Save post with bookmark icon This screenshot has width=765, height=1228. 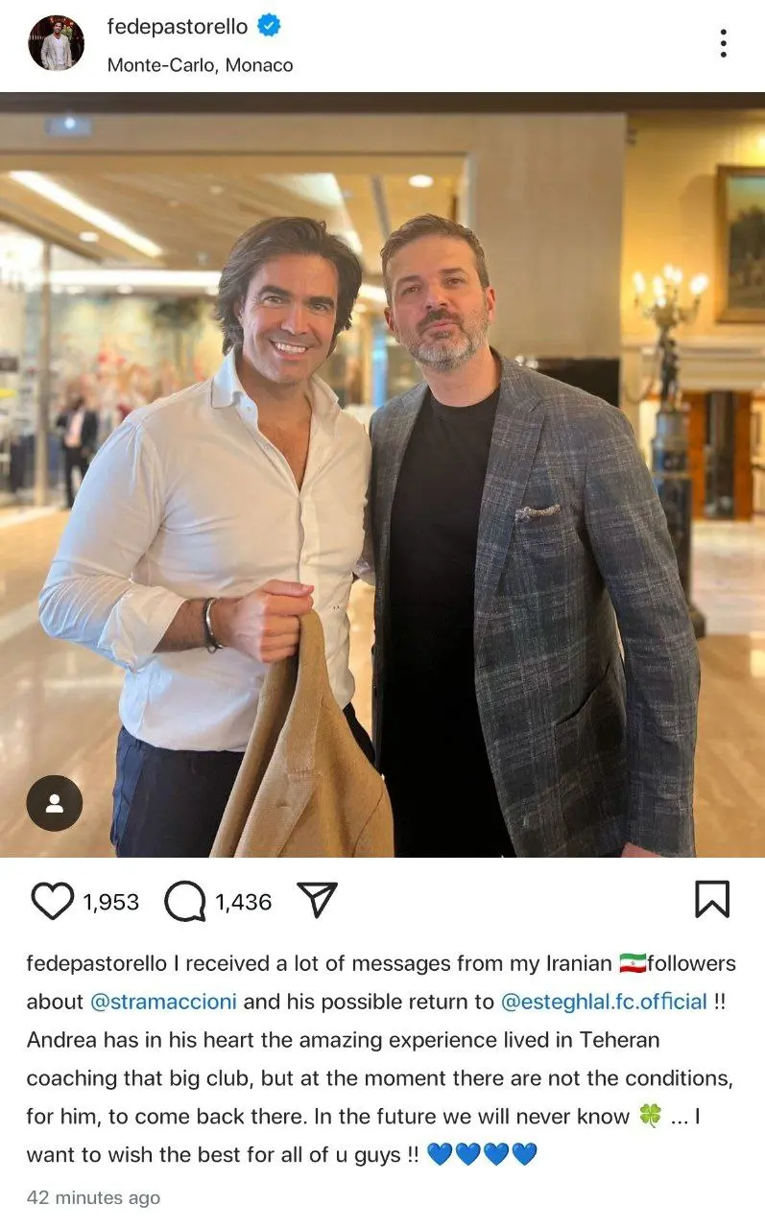point(711,900)
